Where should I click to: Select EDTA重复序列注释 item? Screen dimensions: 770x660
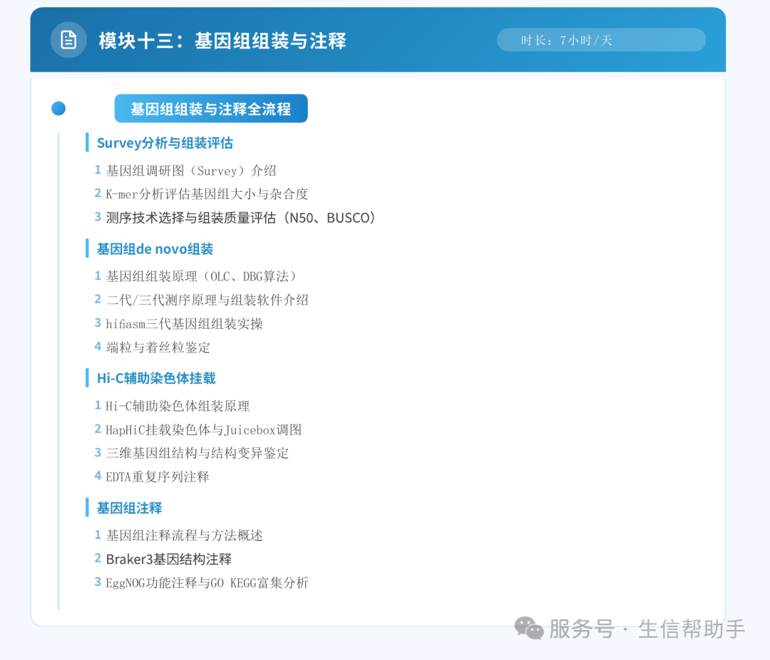pos(158,477)
